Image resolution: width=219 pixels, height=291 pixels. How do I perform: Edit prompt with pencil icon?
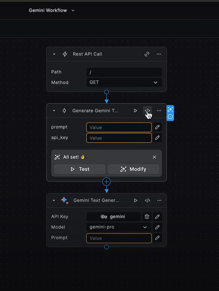tap(157, 127)
